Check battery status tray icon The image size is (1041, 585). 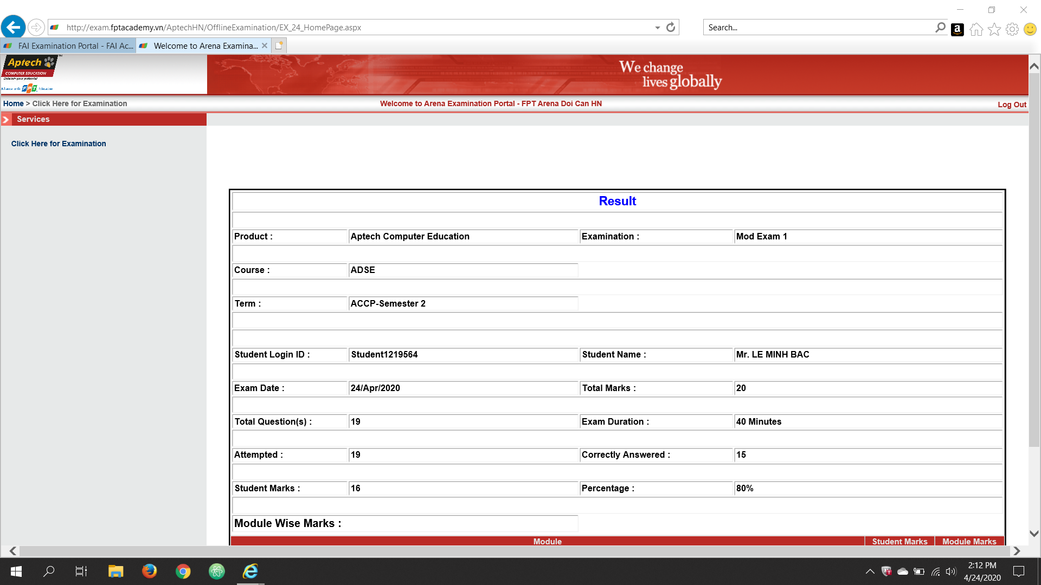(919, 571)
